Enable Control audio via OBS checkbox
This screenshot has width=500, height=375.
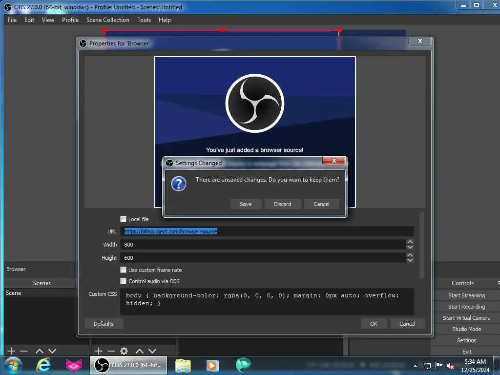click(x=123, y=281)
